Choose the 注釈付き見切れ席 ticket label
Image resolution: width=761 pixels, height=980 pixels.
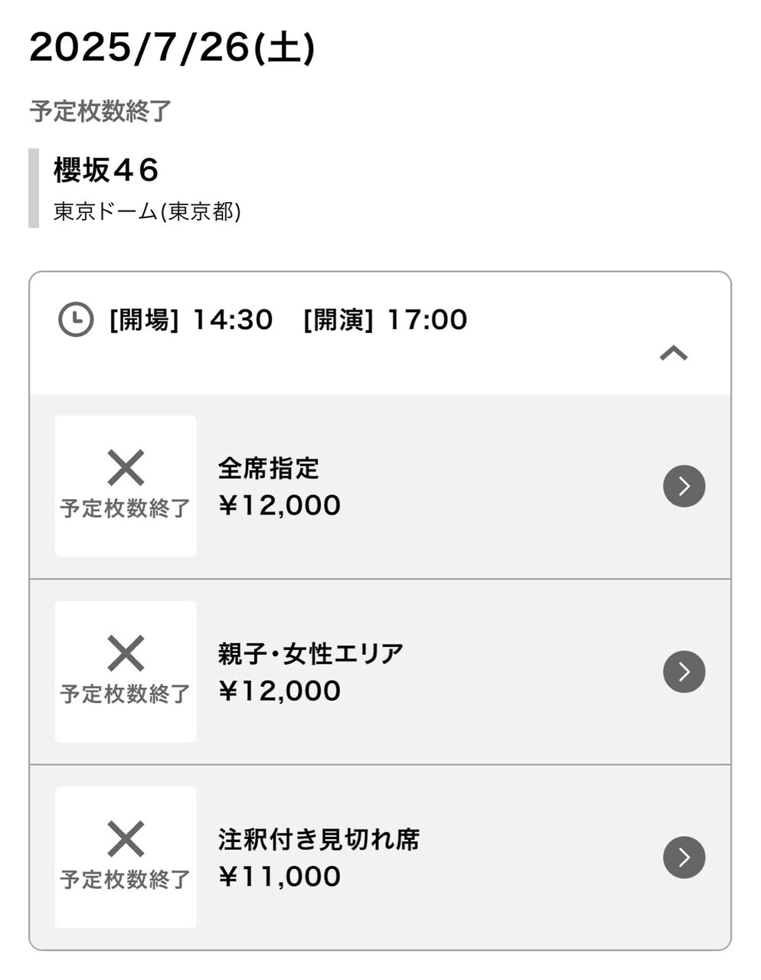pyautogui.click(x=318, y=840)
